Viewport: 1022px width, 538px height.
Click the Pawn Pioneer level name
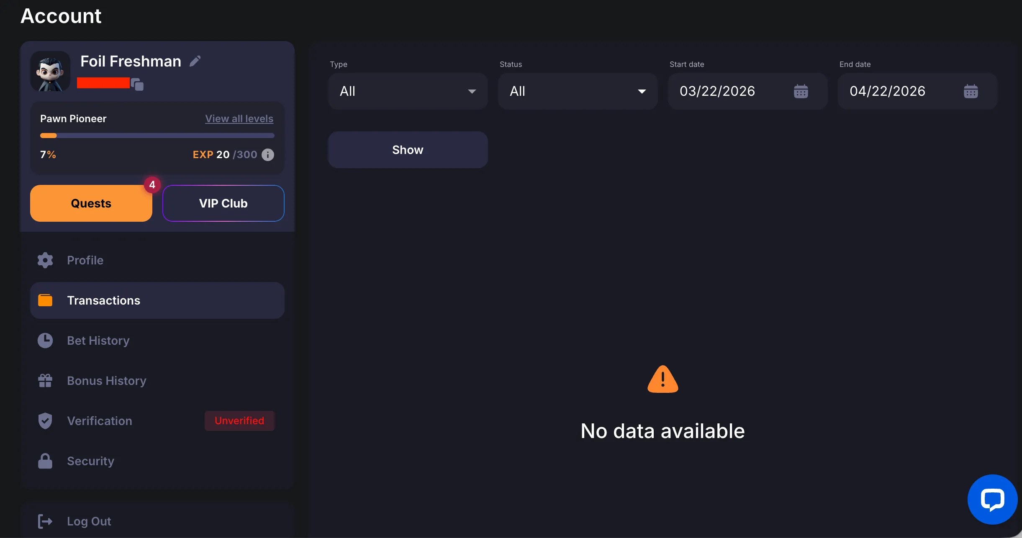click(73, 119)
